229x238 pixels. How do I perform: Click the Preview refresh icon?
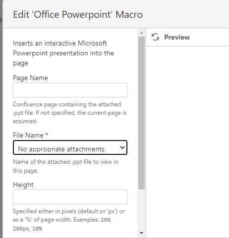155,37
